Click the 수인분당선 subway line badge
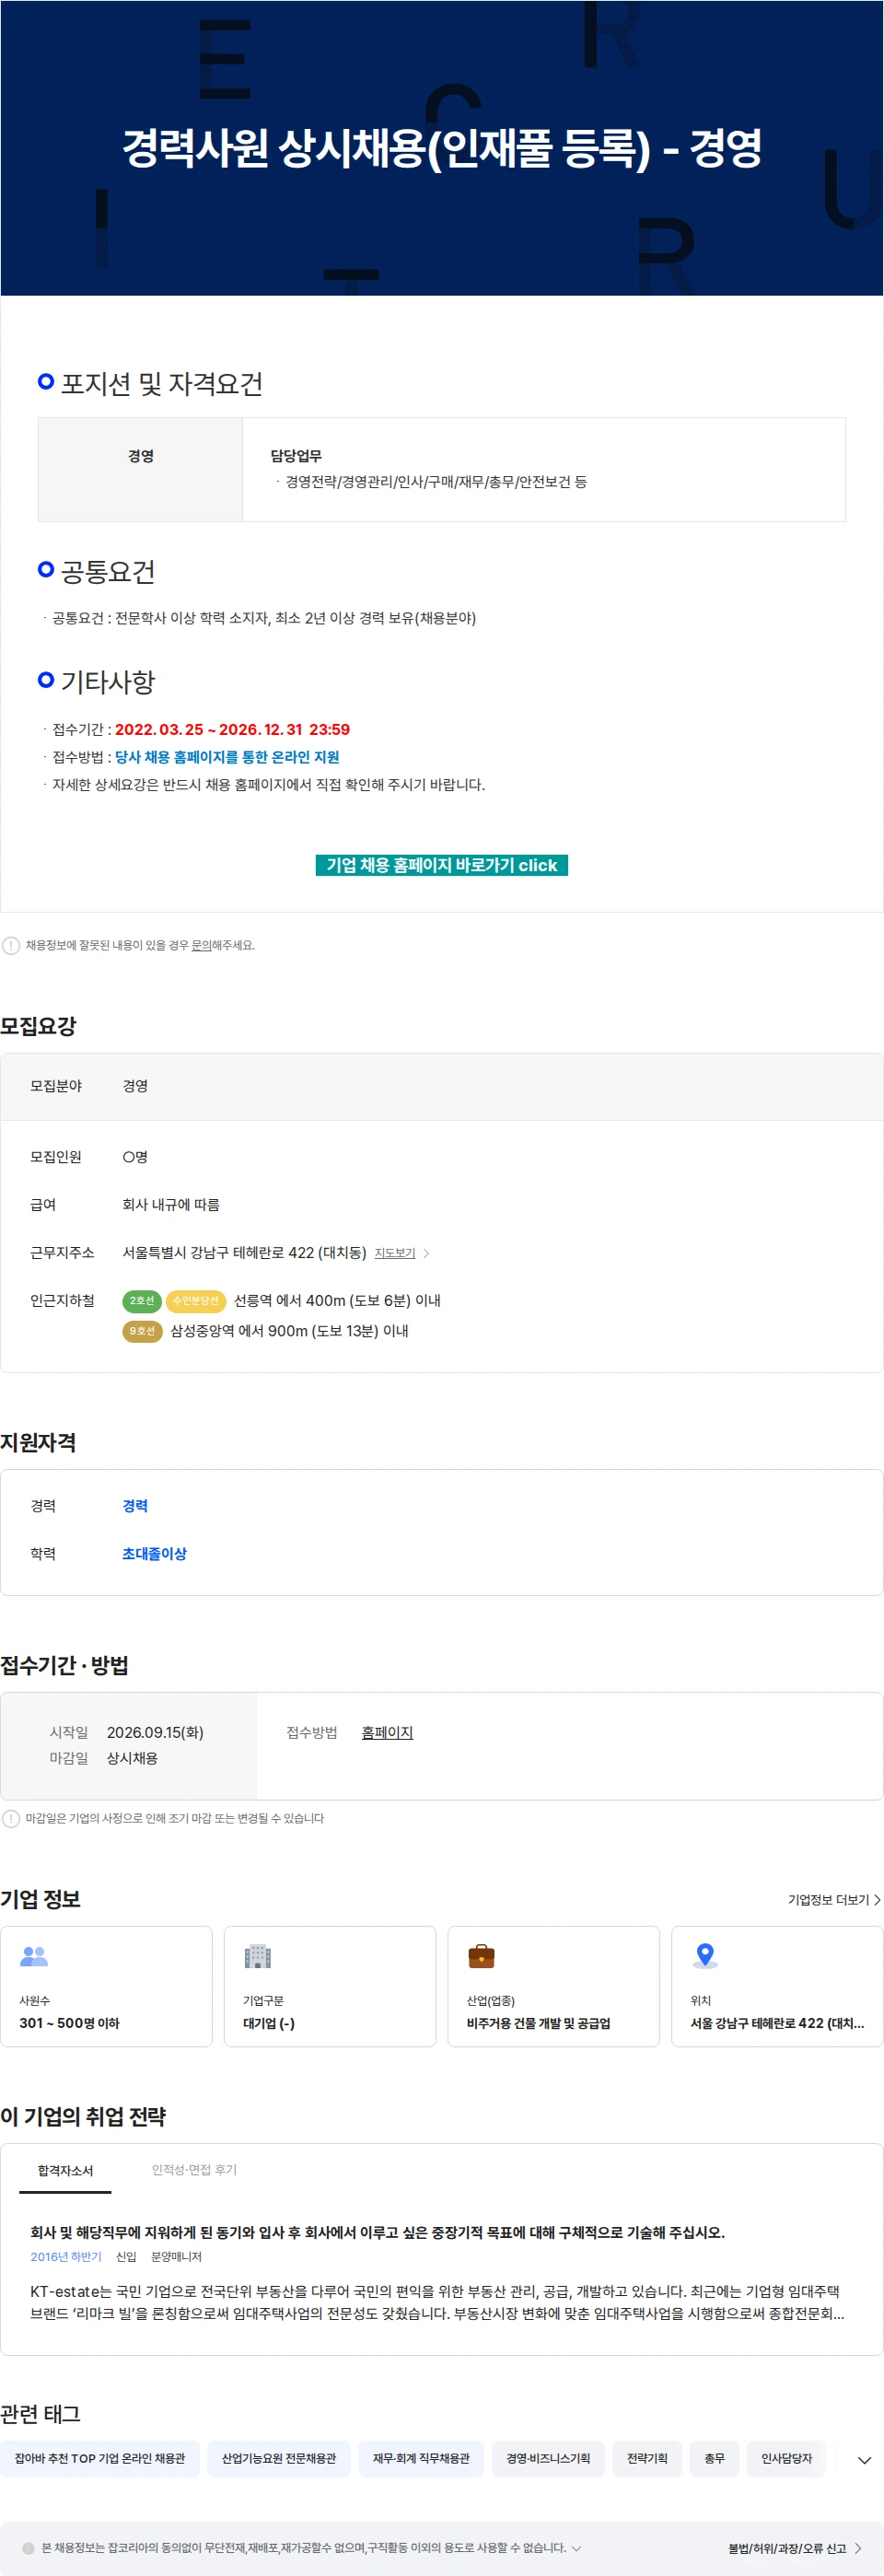Image resolution: width=884 pixels, height=2576 pixels. (195, 1301)
